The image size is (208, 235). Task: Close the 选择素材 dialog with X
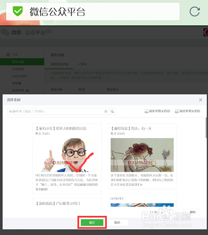201,100
